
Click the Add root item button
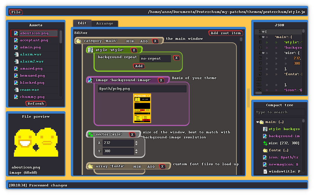click(226, 33)
